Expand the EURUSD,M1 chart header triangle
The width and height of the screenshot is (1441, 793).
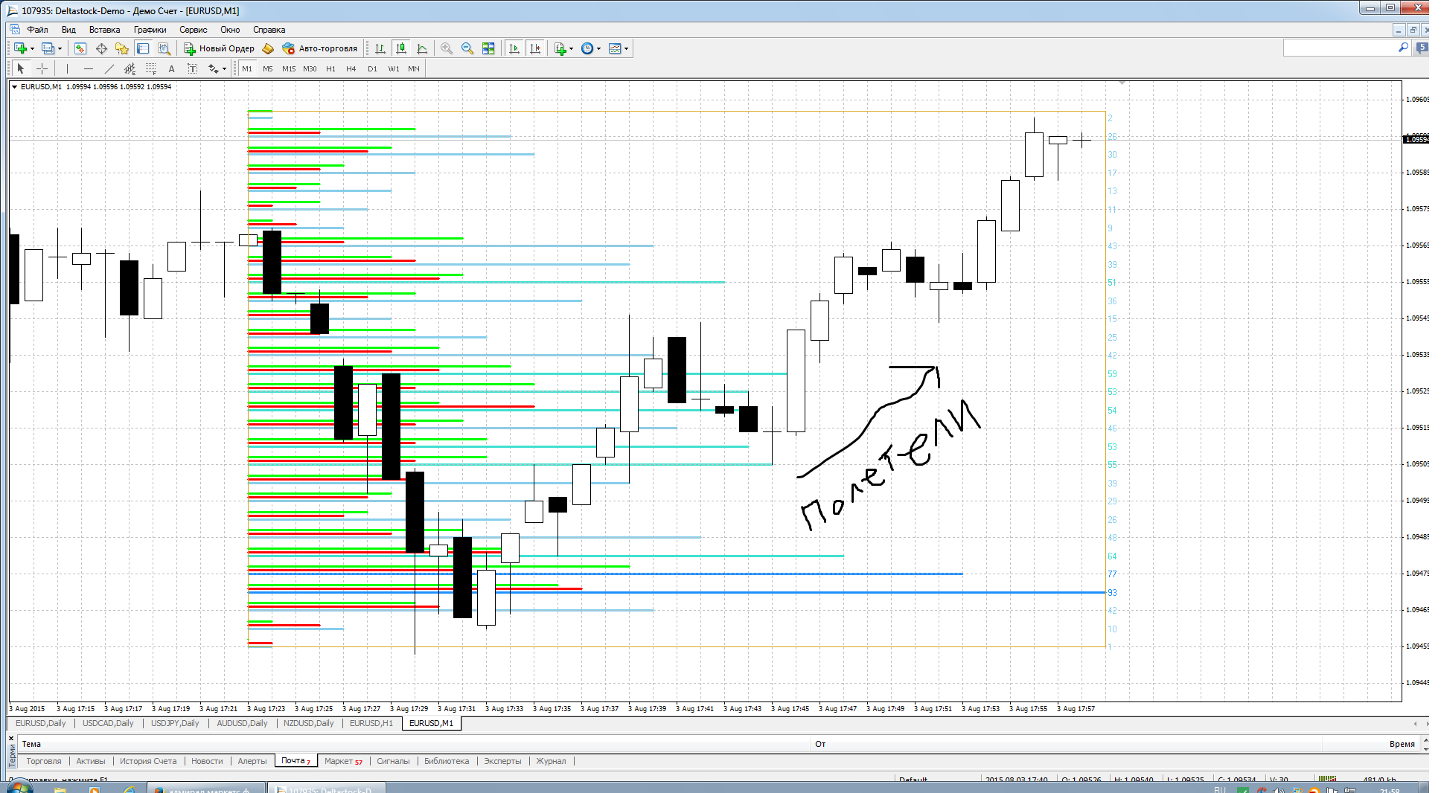coord(14,87)
